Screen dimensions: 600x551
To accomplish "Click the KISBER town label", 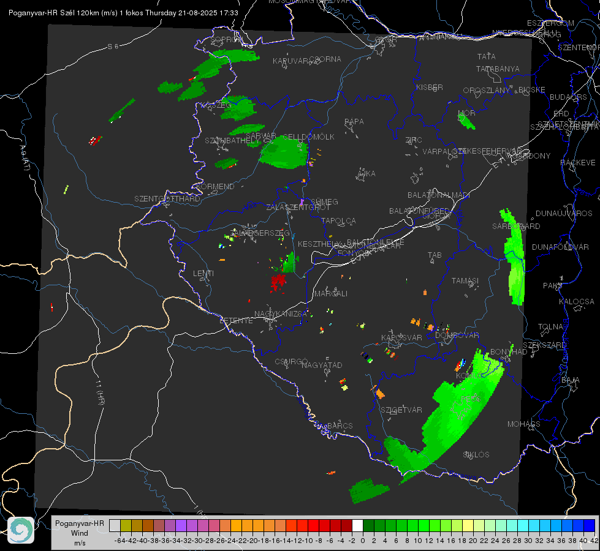I will pos(430,87).
